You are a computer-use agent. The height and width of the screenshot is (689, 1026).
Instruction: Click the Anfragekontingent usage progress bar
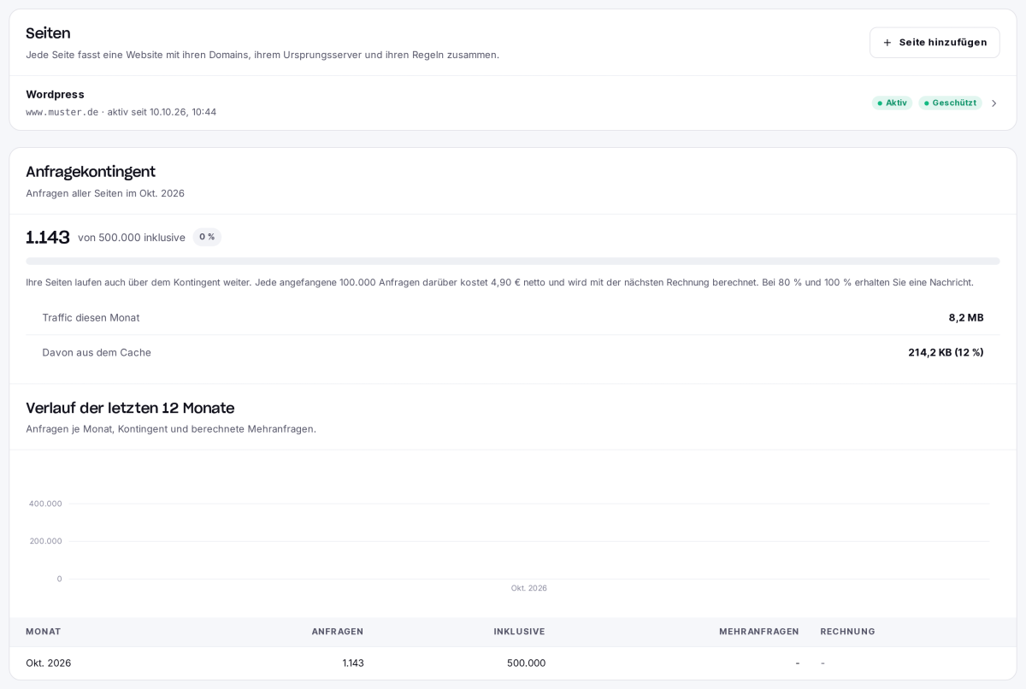point(512,261)
